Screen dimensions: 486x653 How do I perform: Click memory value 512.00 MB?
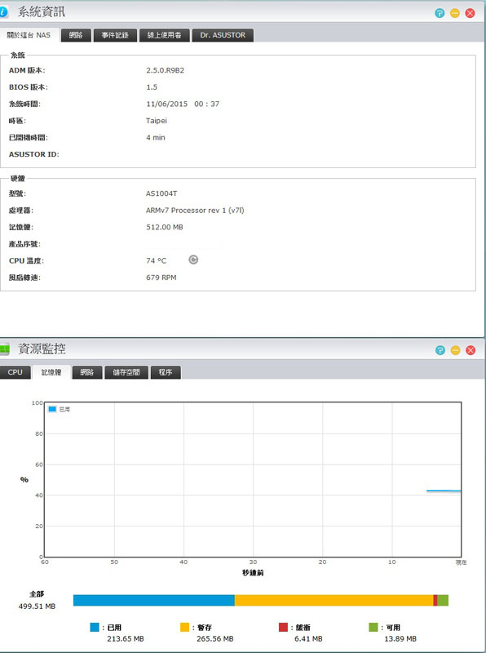click(x=165, y=227)
